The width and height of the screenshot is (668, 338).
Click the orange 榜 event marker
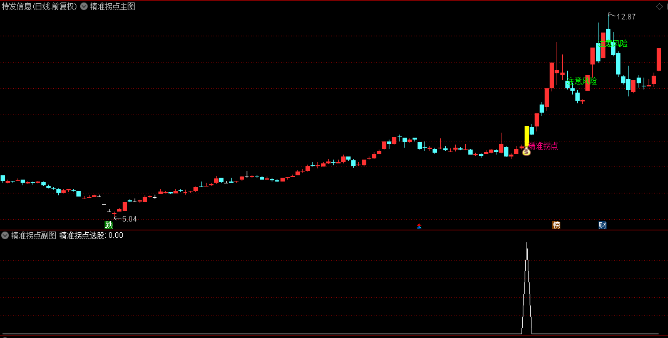tap(556, 225)
